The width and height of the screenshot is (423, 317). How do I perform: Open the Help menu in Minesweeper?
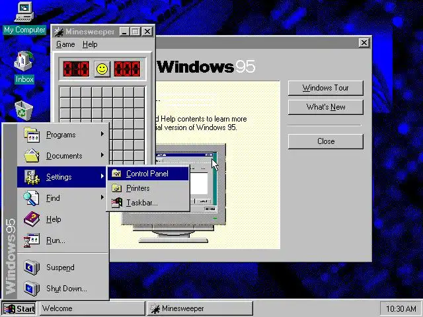click(90, 44)
